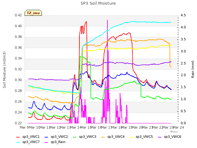Image resolution: width=197 pixels, height=148 pixels.
Task: Select the sp3_VWC7 legend entry
Action: (28, 142)
